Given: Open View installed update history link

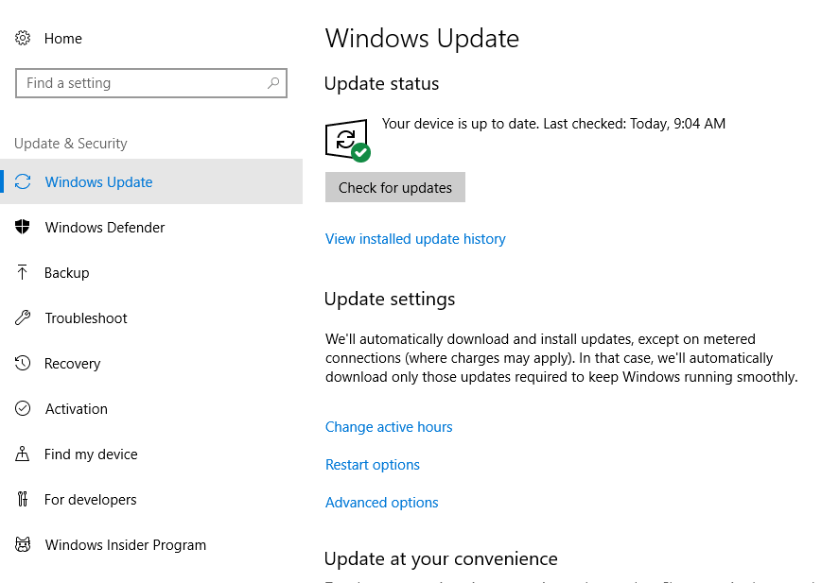Looking at the screenshot, I should (x=415, y=239).
